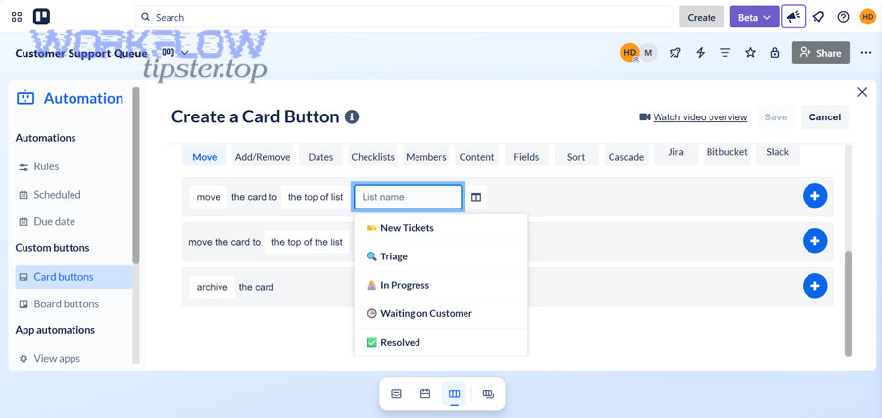
Task: Switch to the Fields tab
Action: tap(526, 157)
